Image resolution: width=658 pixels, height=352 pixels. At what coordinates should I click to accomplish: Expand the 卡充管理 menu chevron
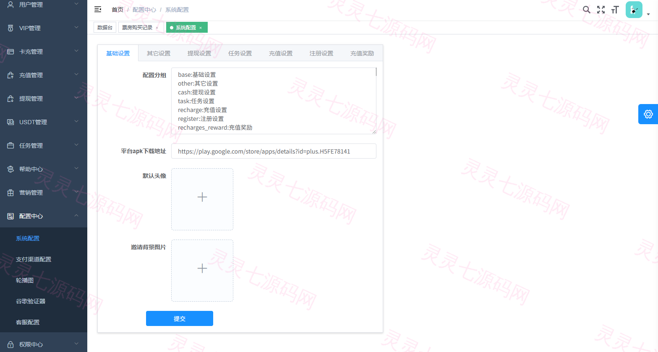[x=76, y=51]
